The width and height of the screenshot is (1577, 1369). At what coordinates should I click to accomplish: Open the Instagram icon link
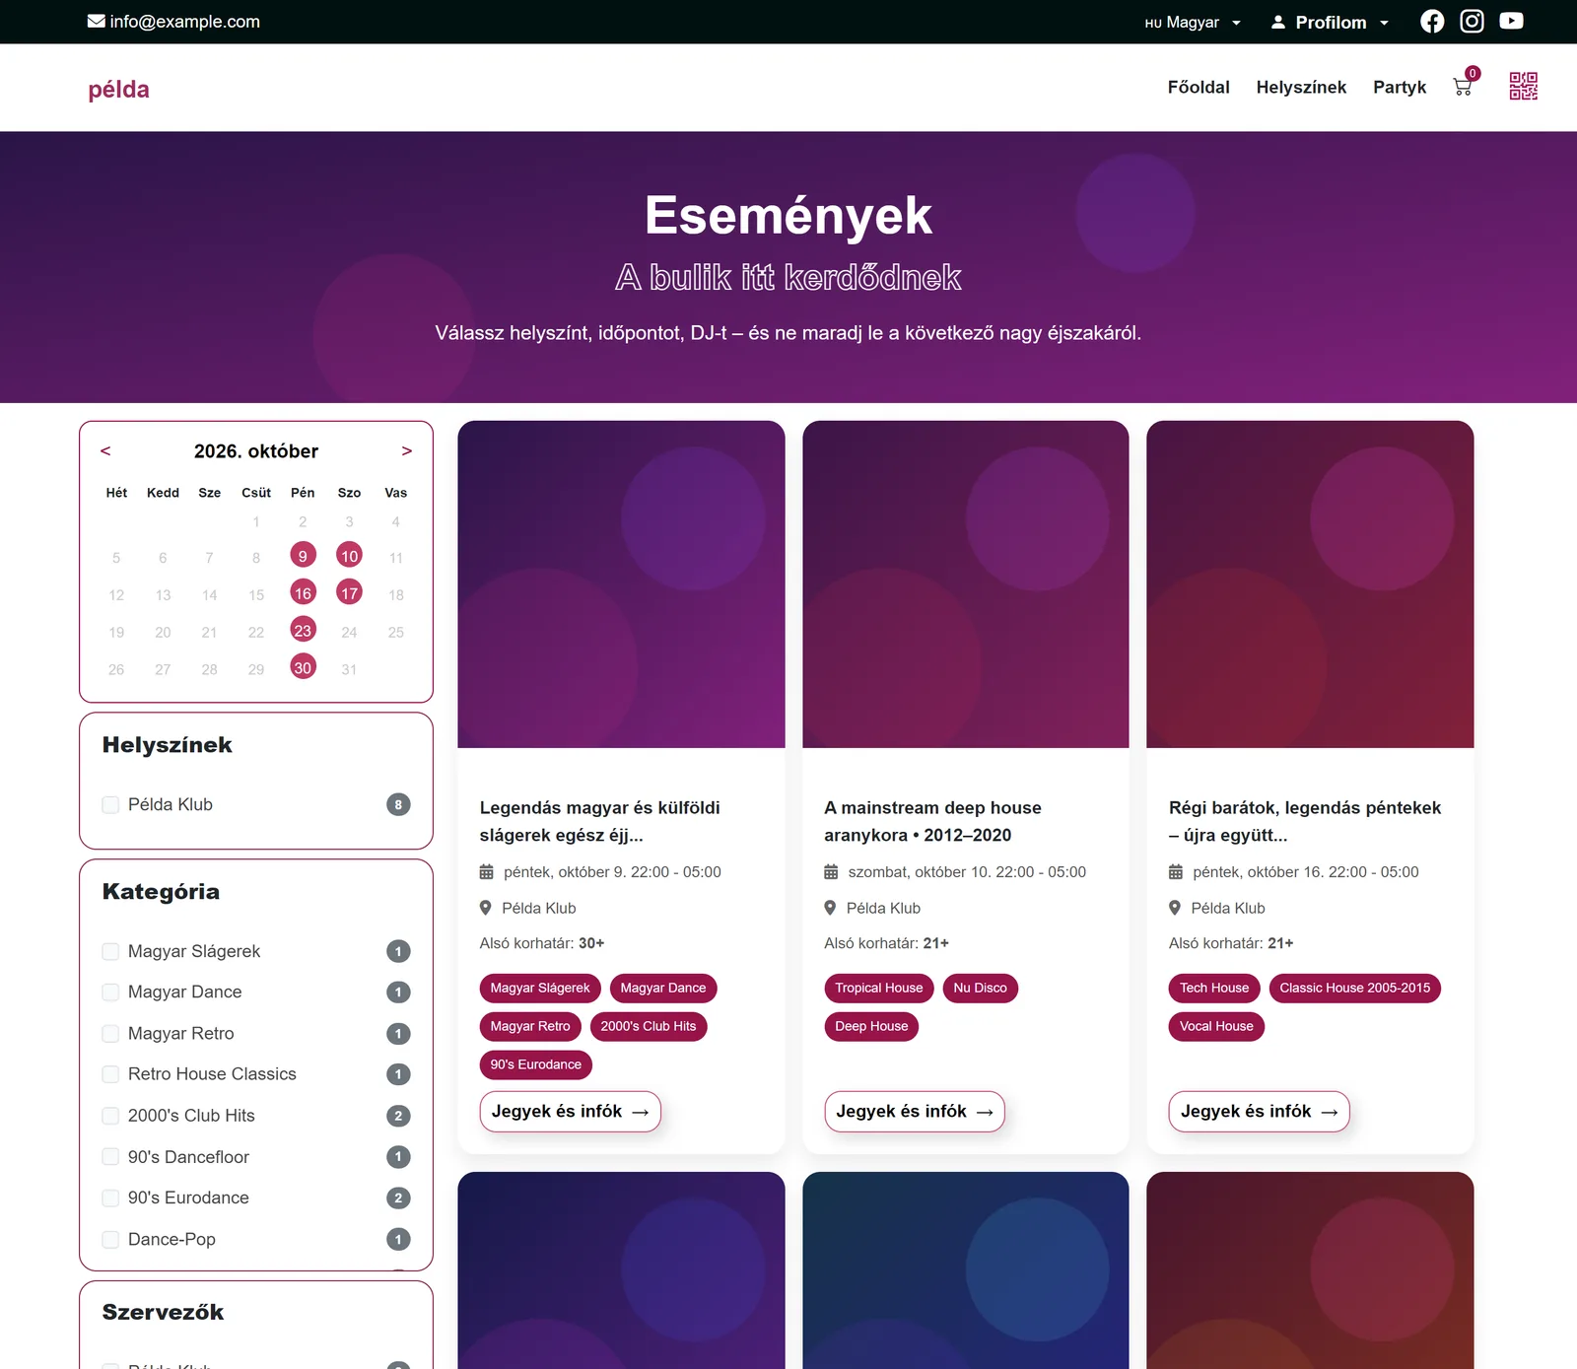point(1472,22)
